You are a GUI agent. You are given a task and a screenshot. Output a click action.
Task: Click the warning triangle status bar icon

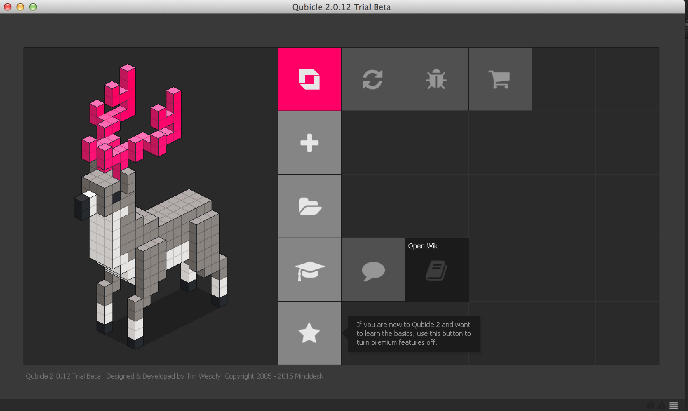[662, 405]
